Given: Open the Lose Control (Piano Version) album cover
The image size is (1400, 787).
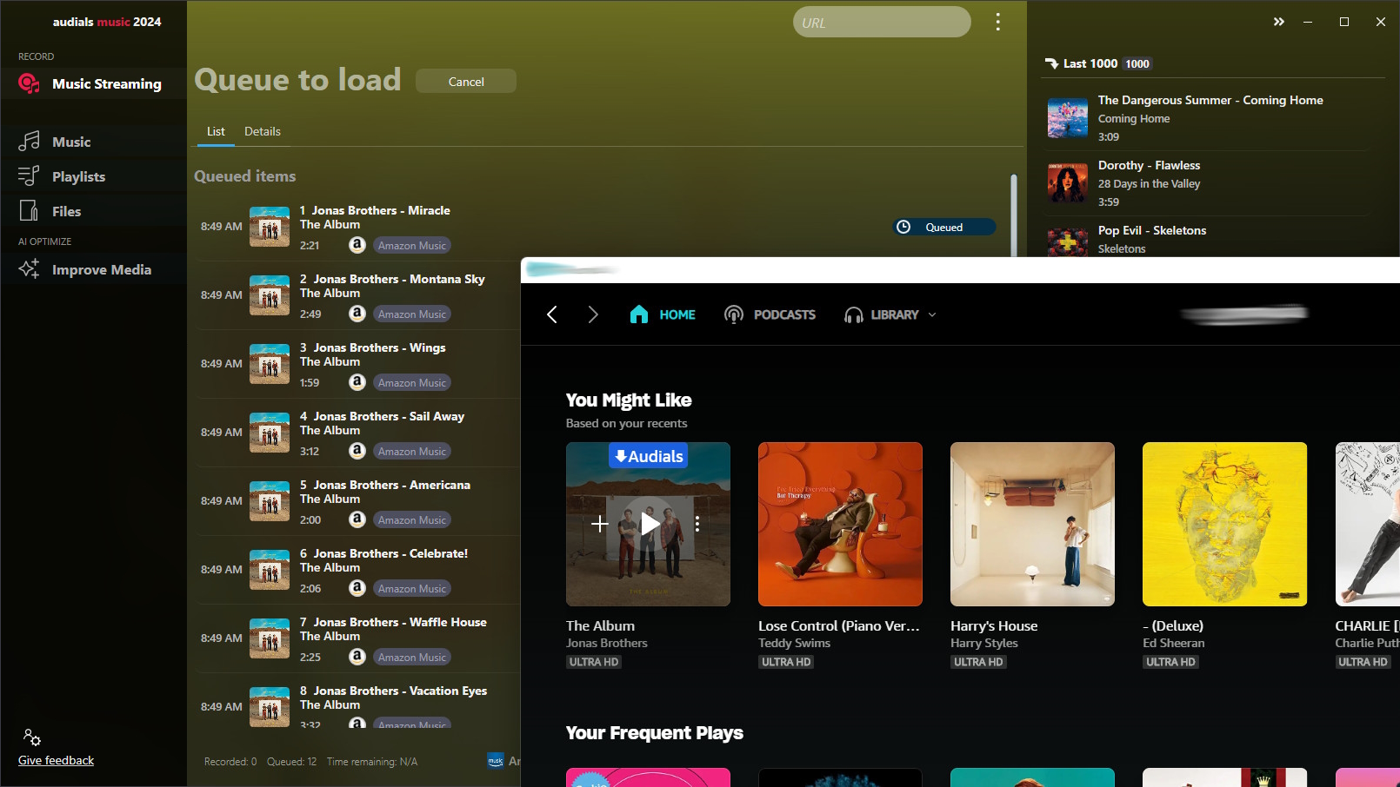Looking at the screenshot, I should 840,524.
